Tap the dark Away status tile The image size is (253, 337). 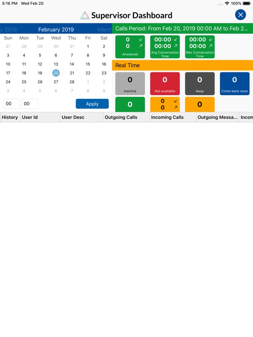[x=200, y=84]
